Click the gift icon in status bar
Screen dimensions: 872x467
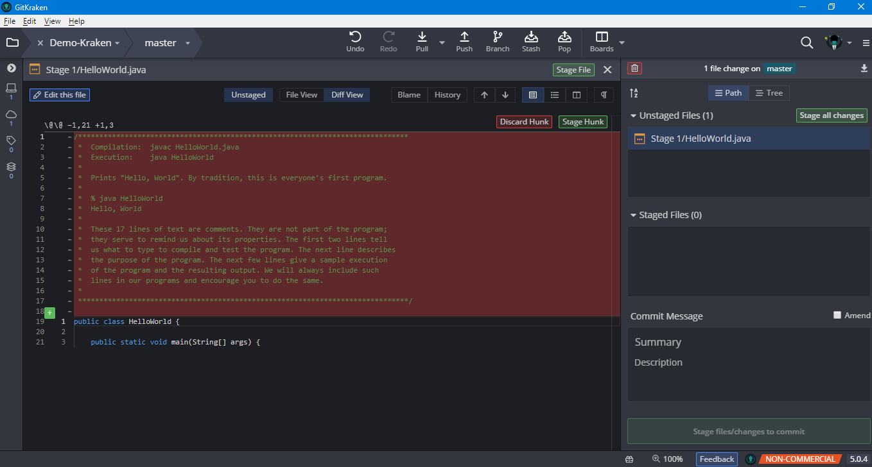(629, 459)
